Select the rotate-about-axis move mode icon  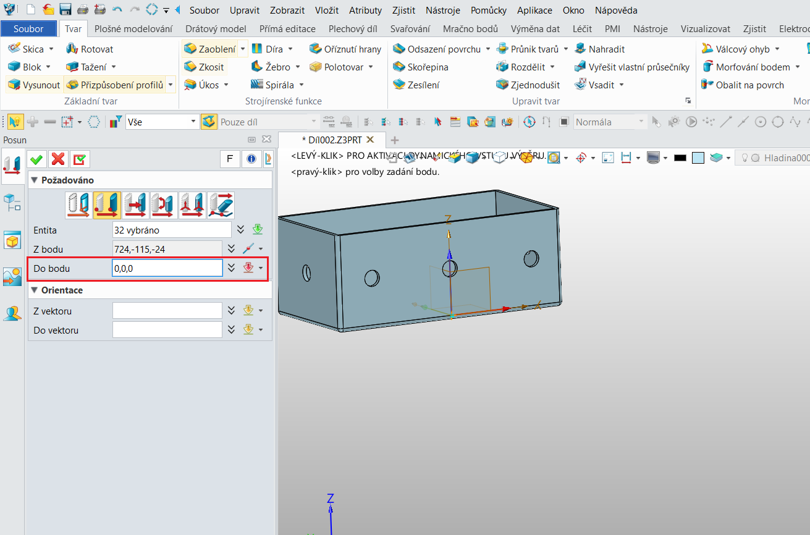pyautogui.click(x=163, y=205)
